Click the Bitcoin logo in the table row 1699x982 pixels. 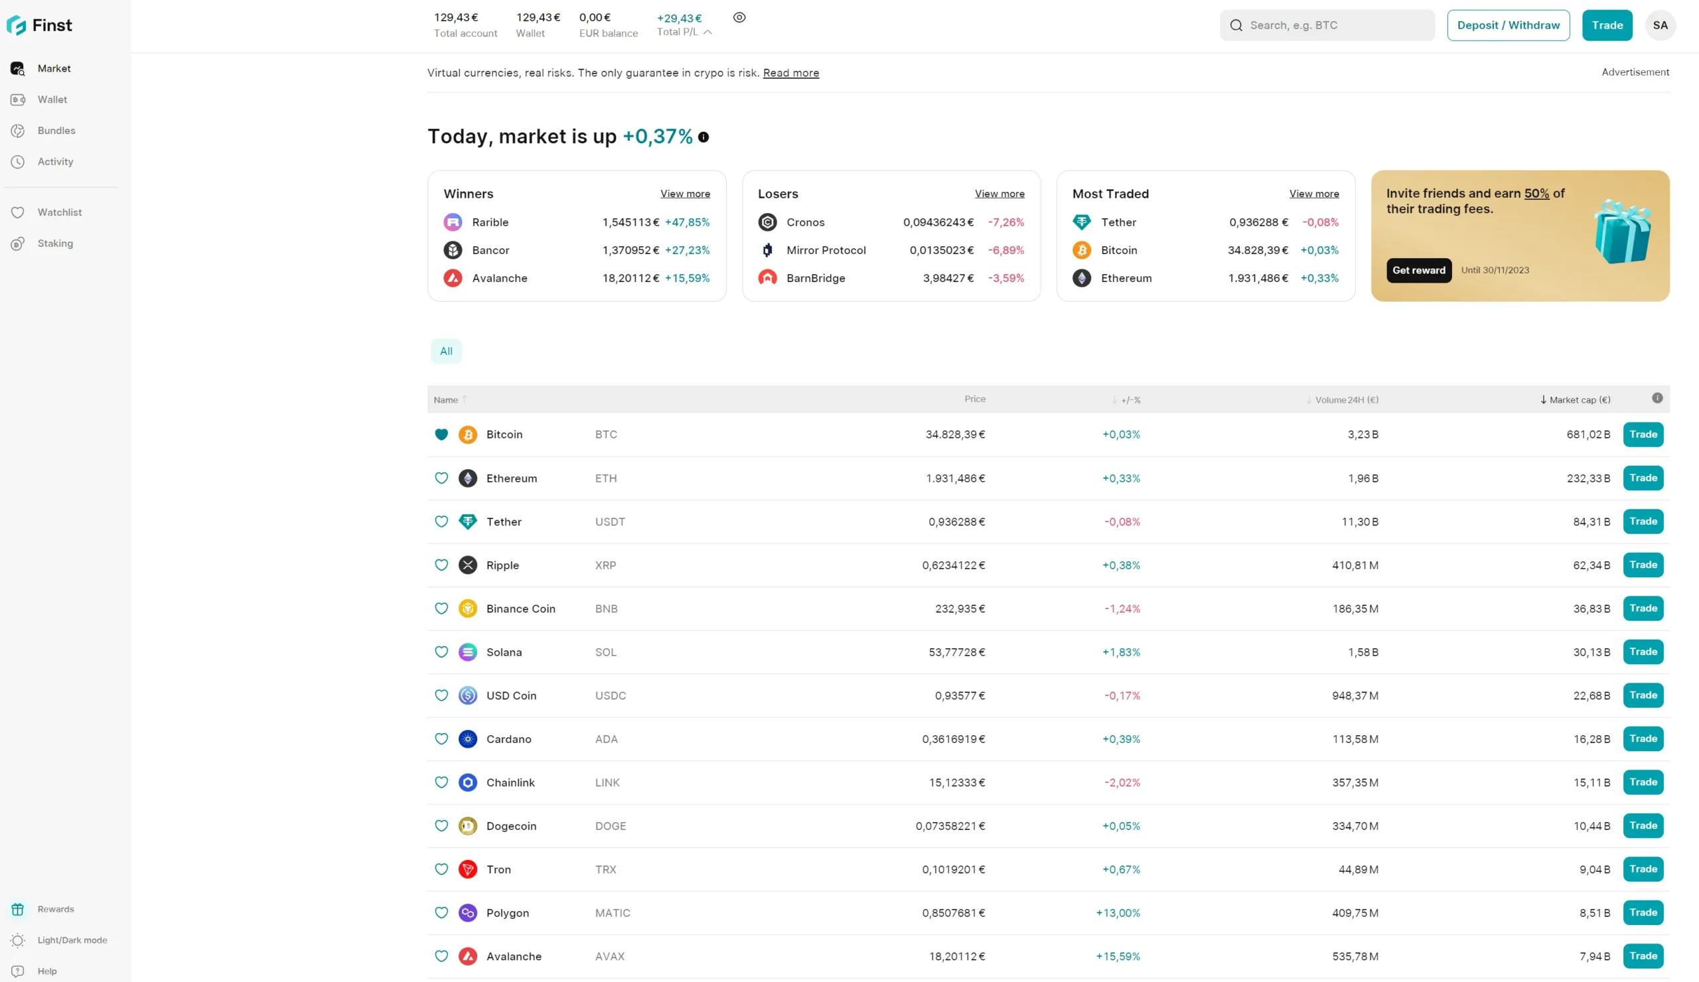(x=468, y=435)
